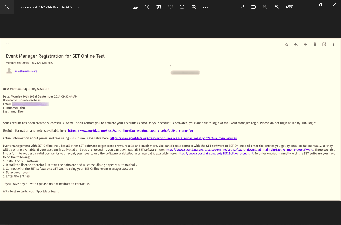Zoom in using the magnifier plus icon

point(276,7)
